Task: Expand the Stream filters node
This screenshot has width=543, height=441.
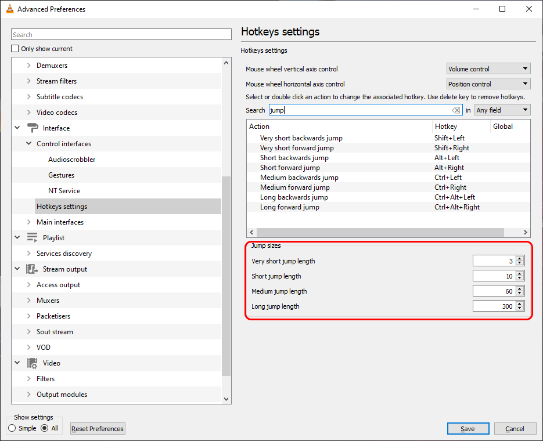Action: pyautogui.click(x=28, y=81)
